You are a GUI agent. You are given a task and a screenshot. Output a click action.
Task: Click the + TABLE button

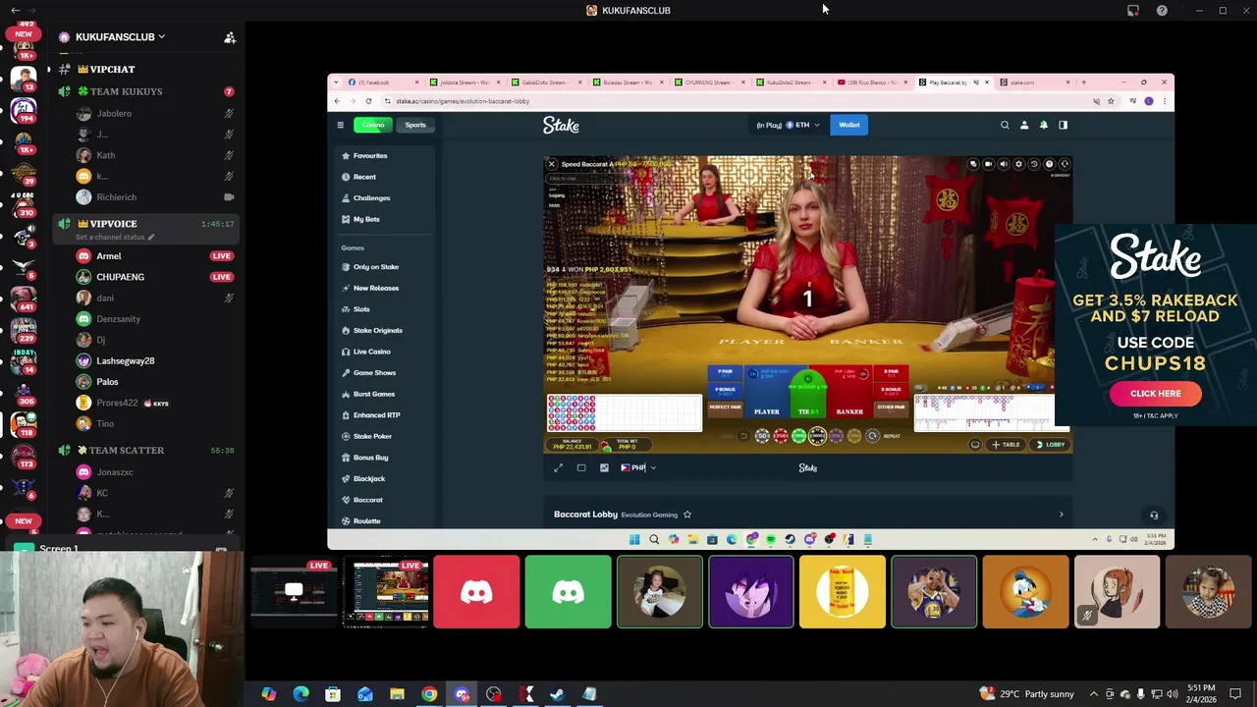tap(1006, 445)
